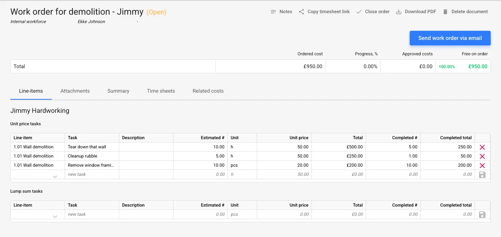Screen dimensions: 501x237
Task: Click unit 'pcs' in lump sum new row
Action: (242, 214)
